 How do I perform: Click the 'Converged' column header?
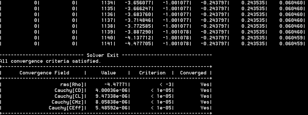(193, 73)
